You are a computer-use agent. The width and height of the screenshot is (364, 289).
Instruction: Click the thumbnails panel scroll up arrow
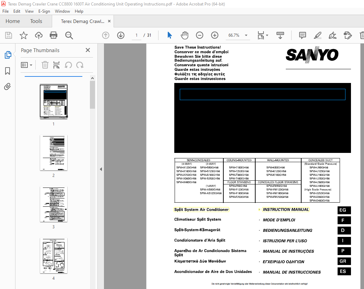[92, 78]
